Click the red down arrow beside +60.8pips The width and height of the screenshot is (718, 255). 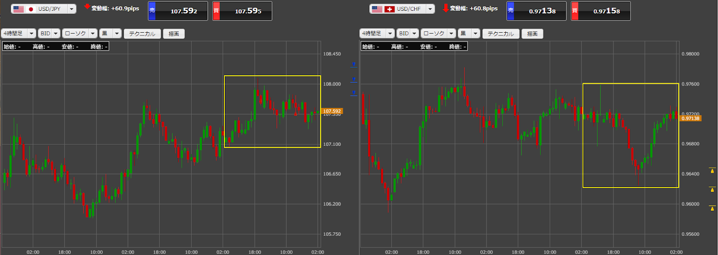(446, 8)
